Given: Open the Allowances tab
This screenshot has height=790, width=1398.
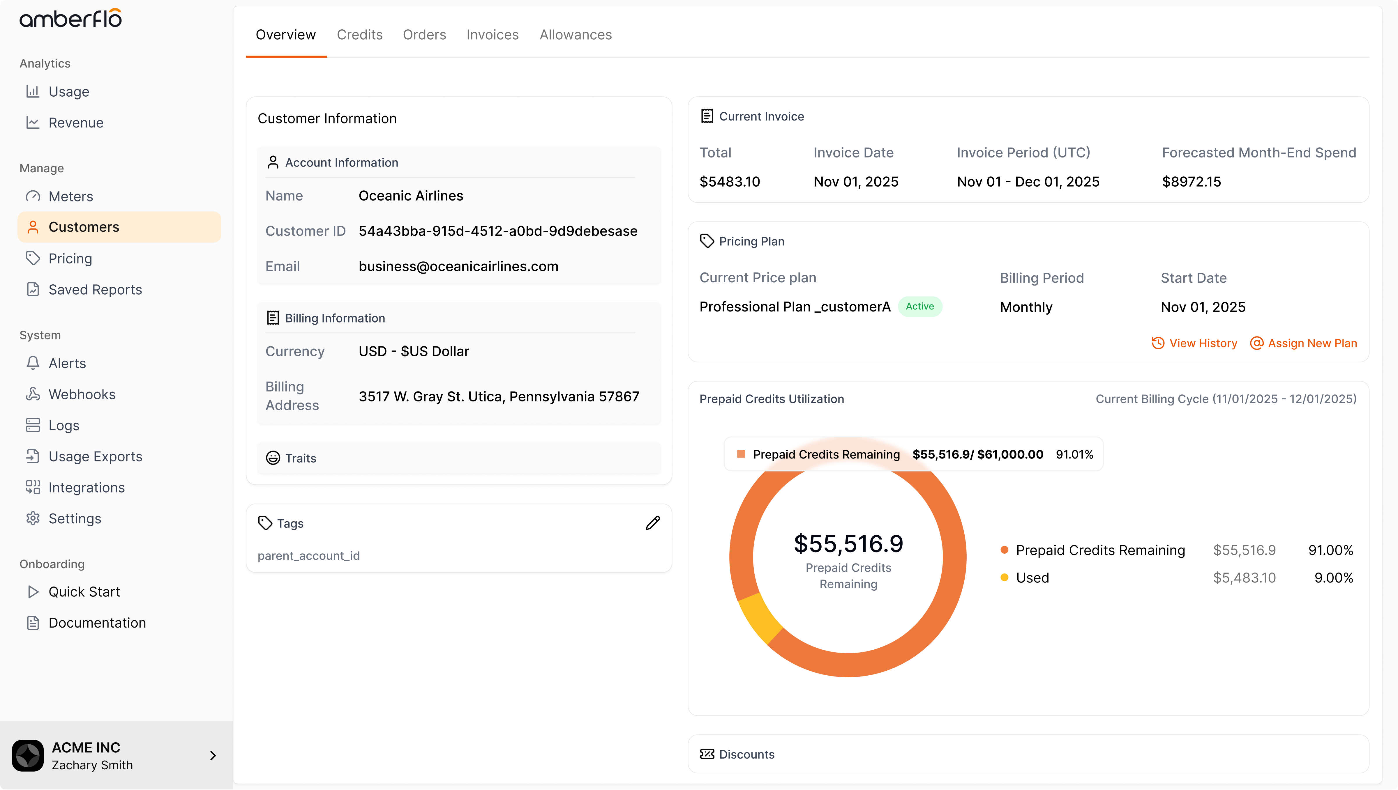Looking at the screenshot, I should pyautogui.click(x=576, y=35).
